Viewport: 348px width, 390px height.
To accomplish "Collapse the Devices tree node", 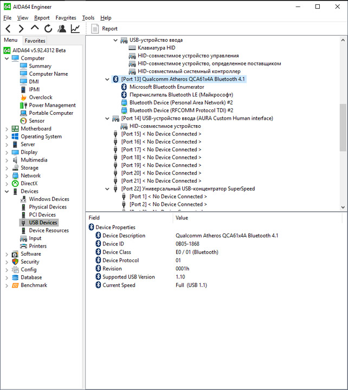I will pos(7,191).
